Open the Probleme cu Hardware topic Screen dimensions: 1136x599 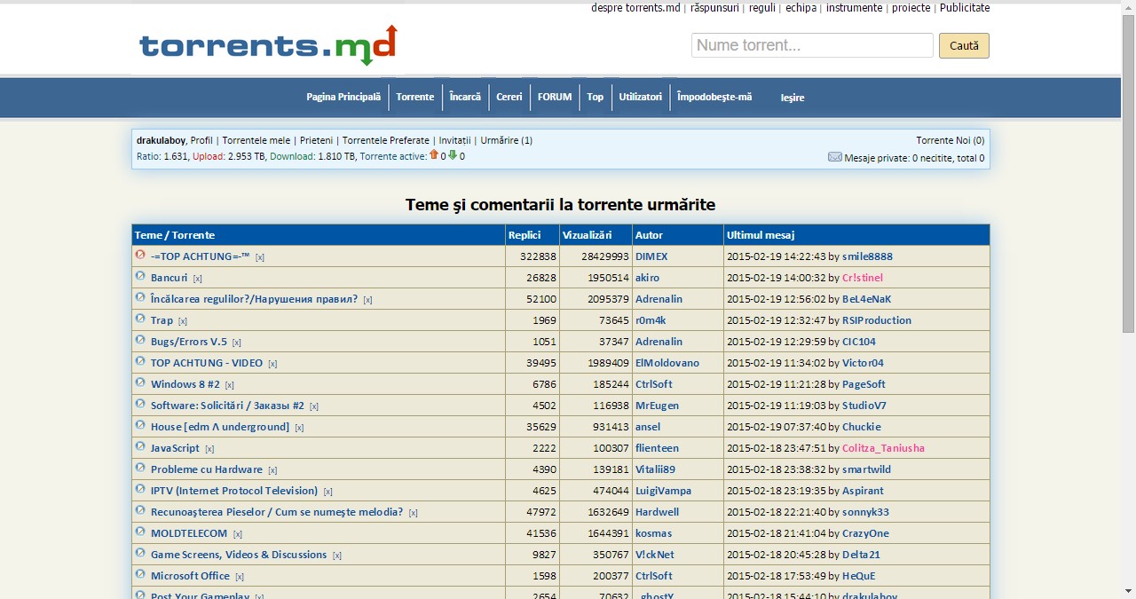(x=207, y=469)
